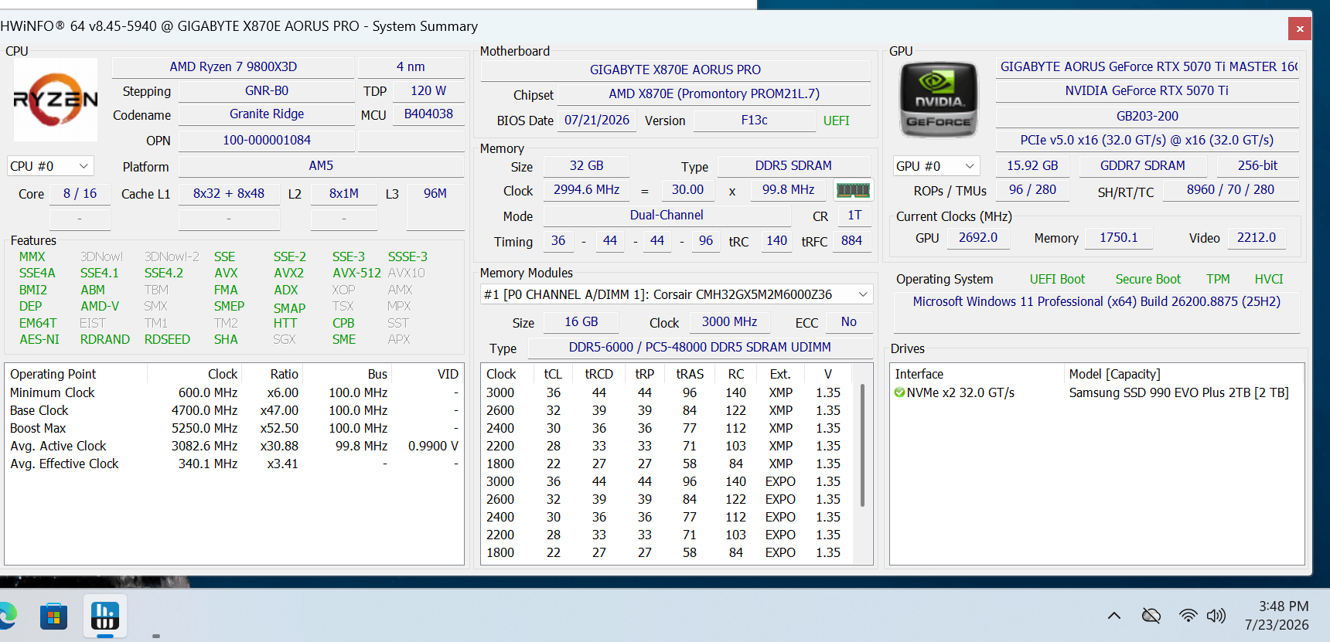Viewport: 1330px width, 642px height.
Task: Click the Windows 11 Professional build text
Action: tap(1096, 302)
